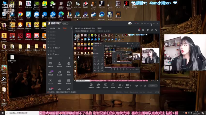Screen dimensions: 206x115
Task: Show hidden system tray icons
Action: click(184, 113)
